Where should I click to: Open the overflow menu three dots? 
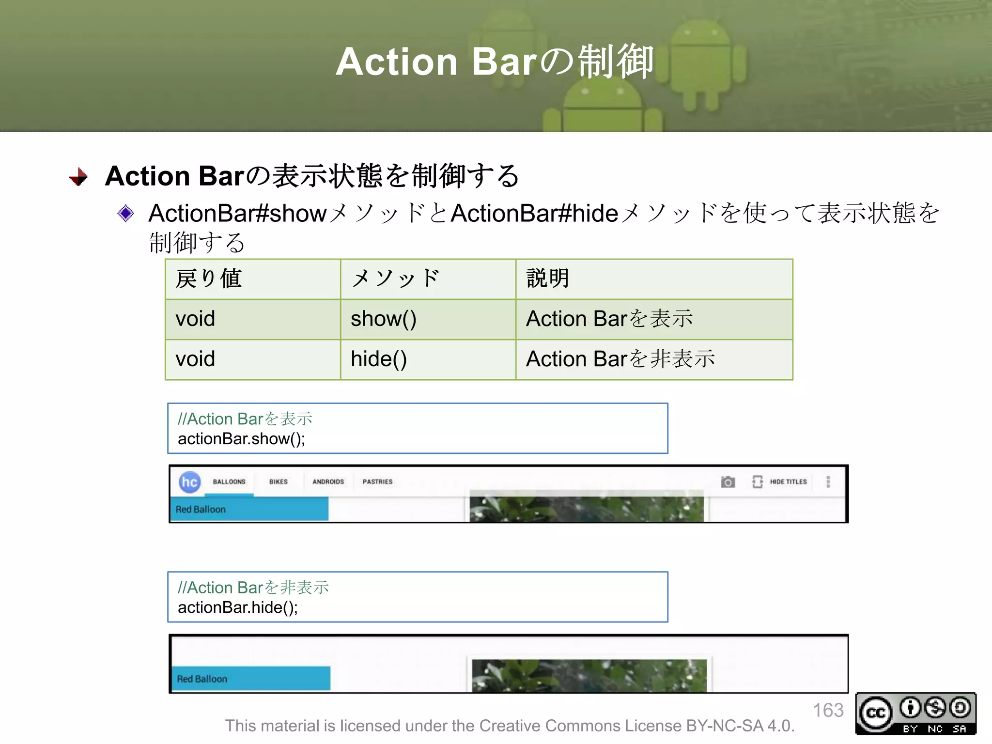coord(828,482)
